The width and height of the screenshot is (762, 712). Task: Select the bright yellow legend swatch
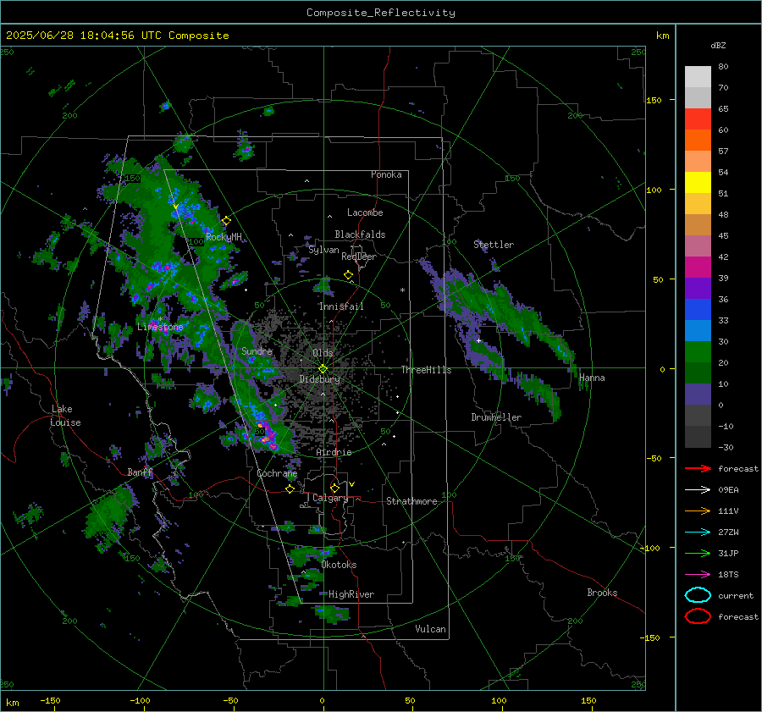[698, 182]
